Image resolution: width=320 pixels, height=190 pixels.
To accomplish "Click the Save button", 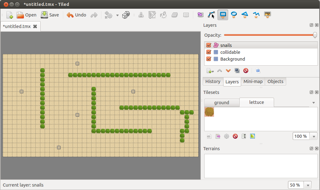I will pyautogui.click(x=50, y=15).
